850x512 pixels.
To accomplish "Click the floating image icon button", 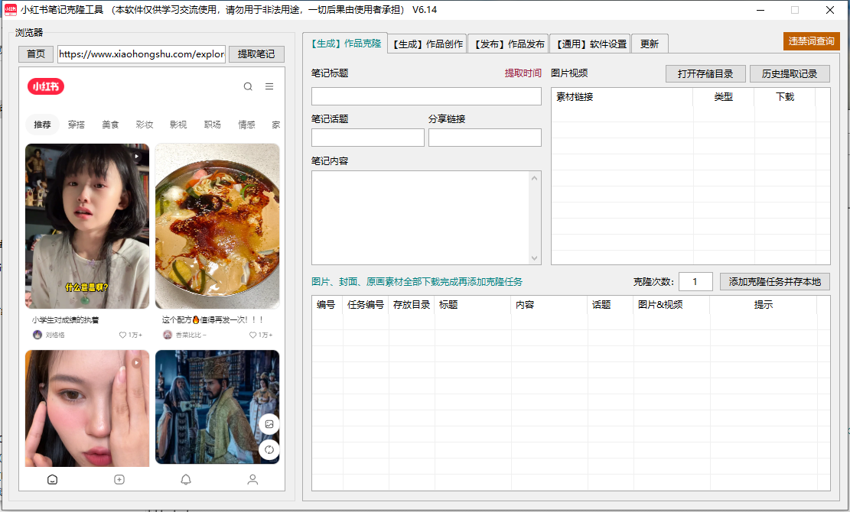I will tap(269, 424).
